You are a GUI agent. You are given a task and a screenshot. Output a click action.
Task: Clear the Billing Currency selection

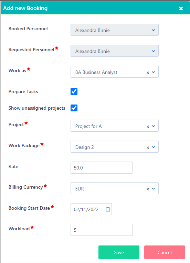pos(148,189)
